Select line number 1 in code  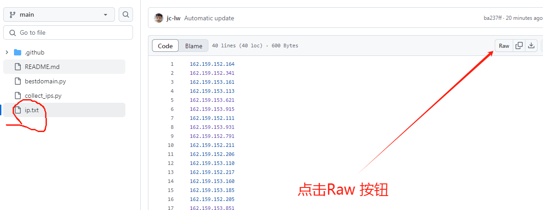coord(172,64)
